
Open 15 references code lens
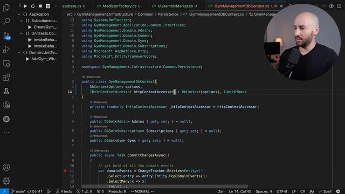click(91, 77)
